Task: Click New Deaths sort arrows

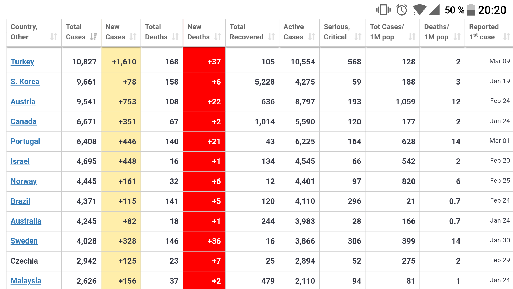Action: (x=217, y=37)
